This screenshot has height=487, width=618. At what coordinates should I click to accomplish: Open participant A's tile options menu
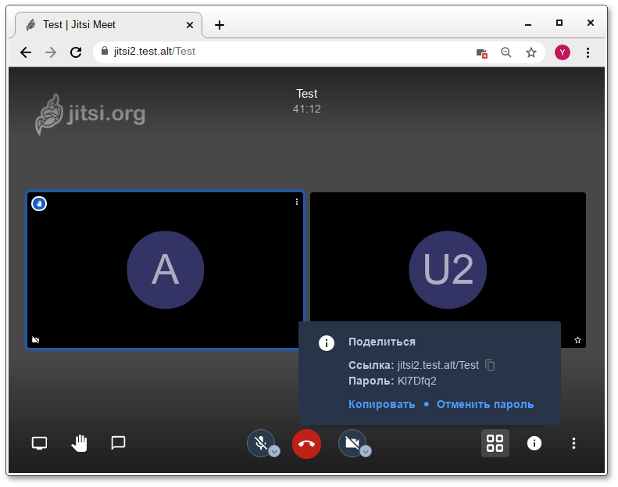tap(297, 202)
